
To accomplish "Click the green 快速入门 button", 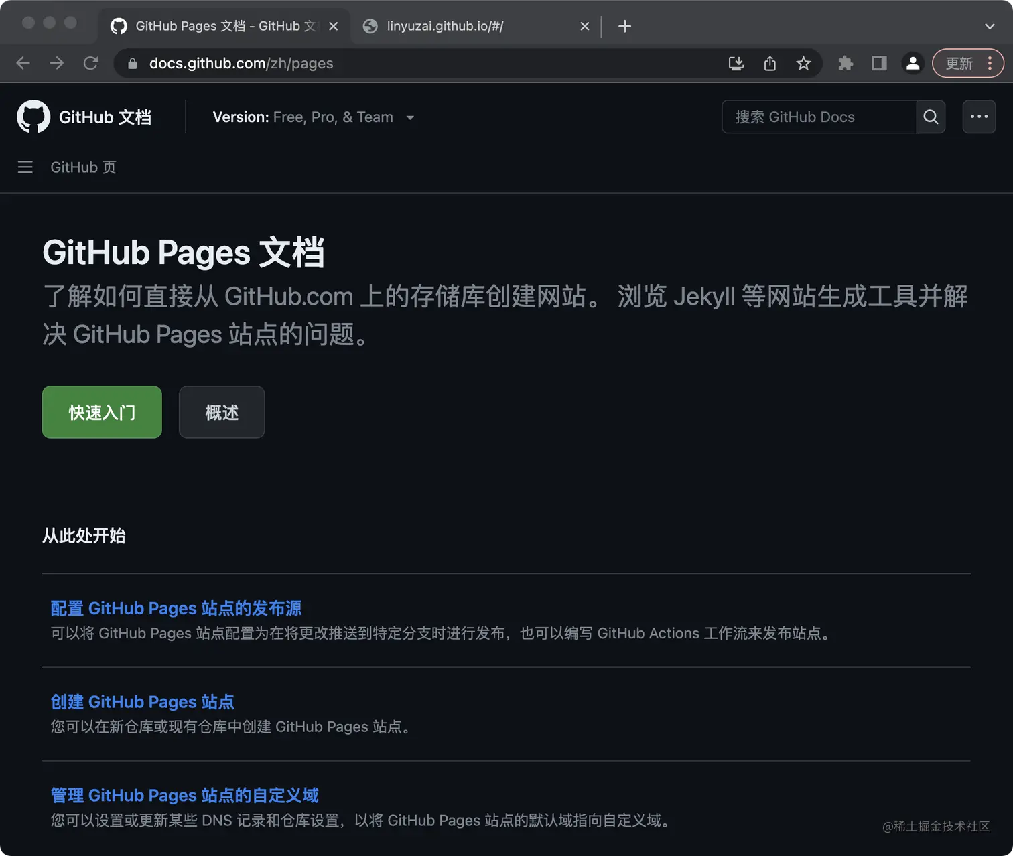I will point(102,413).
